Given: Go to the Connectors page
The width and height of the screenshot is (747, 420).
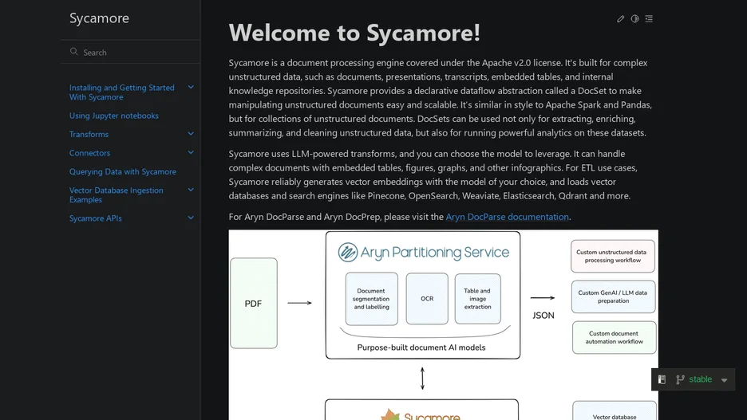Looking at the screenshot, I should [89, 153].
